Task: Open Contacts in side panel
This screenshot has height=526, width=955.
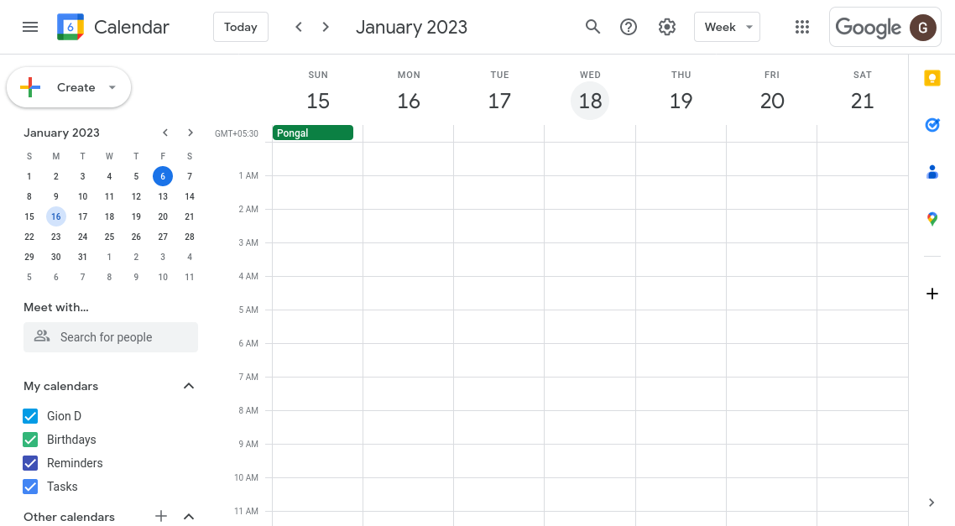Action: (x=932, y=172)
